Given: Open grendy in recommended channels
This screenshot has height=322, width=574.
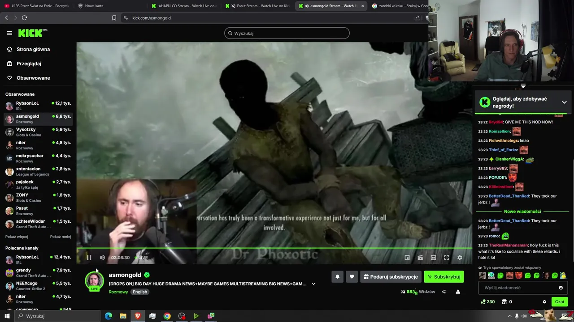Looking at the screenshot, I should (38, 273).
